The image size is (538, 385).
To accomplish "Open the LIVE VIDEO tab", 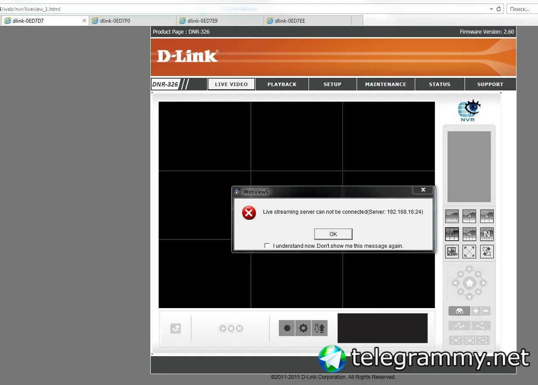I will coord(231,84).
